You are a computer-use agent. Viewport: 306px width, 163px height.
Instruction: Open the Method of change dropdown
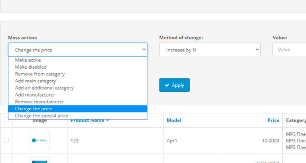point(210,50)
